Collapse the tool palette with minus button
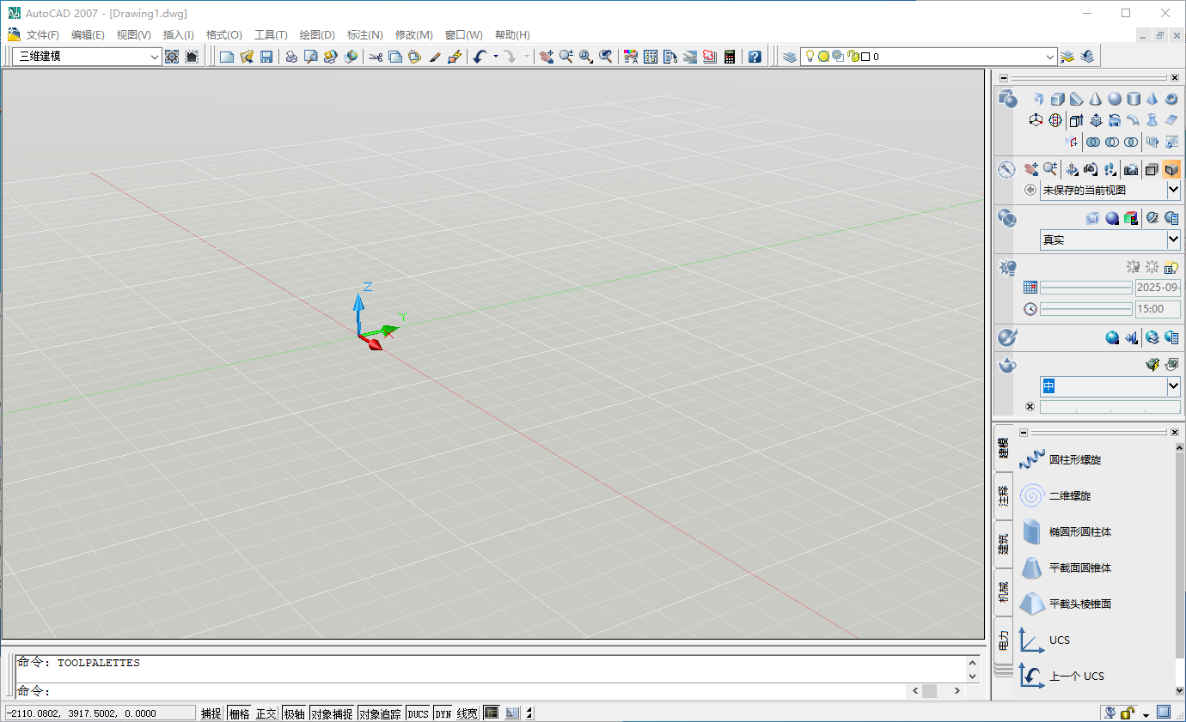This screenshot has width=1186, height=722. point(1024,433)
